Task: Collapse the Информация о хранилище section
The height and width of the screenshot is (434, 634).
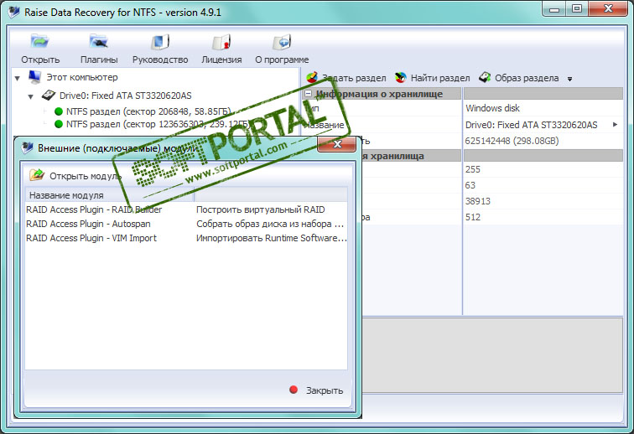Action: click(x=309, y=94)
